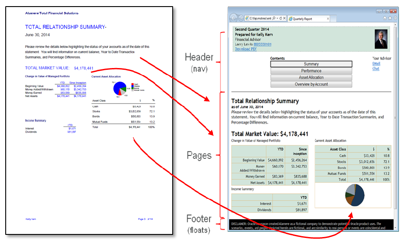Screen dimensions: 401x241
Task: Click the Cash percentage cell 10.8 in browser
Action: tap(384, 155)
